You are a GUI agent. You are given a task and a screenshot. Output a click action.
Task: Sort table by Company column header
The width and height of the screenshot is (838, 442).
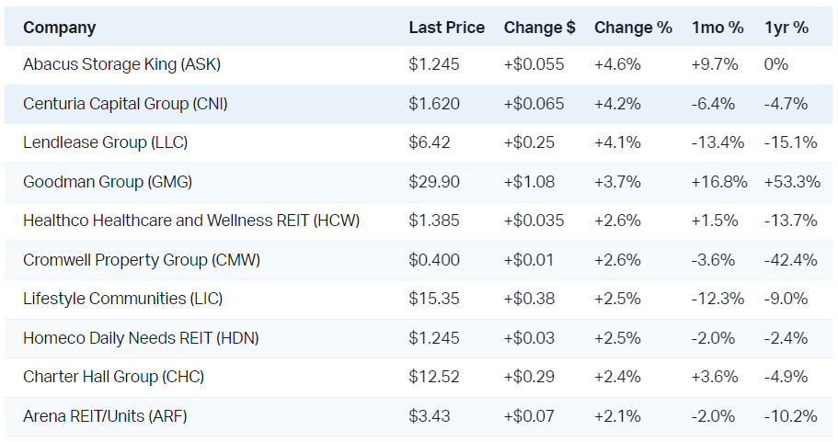[x=60, y=28]
